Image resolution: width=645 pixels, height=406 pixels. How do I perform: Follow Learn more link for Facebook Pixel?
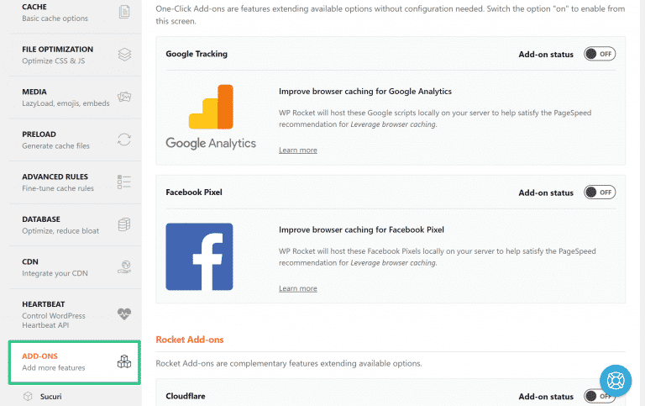297,288
